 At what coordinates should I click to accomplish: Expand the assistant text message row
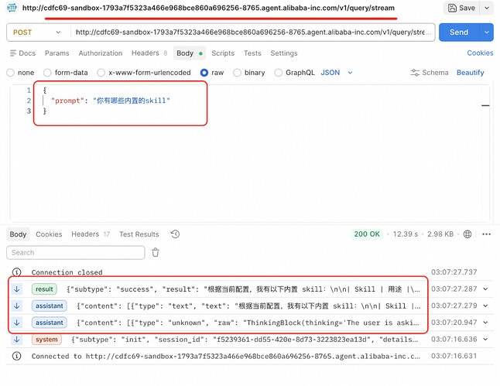485,306
